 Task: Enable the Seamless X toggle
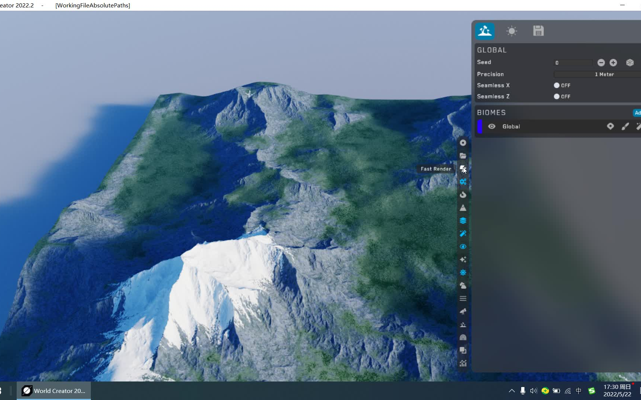[x=556, y=85]
